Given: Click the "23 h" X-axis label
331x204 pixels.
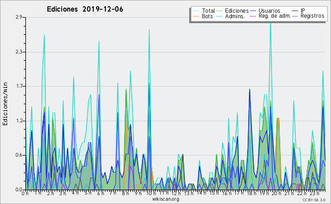Looking at the screenshot, I should [314, 193].
